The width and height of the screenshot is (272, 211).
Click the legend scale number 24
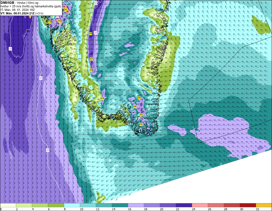click(194, 209)
